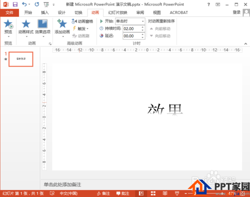250x197 pixels.
Task: Select the Animation Painter tool
Action: click(x=80, y=36)
